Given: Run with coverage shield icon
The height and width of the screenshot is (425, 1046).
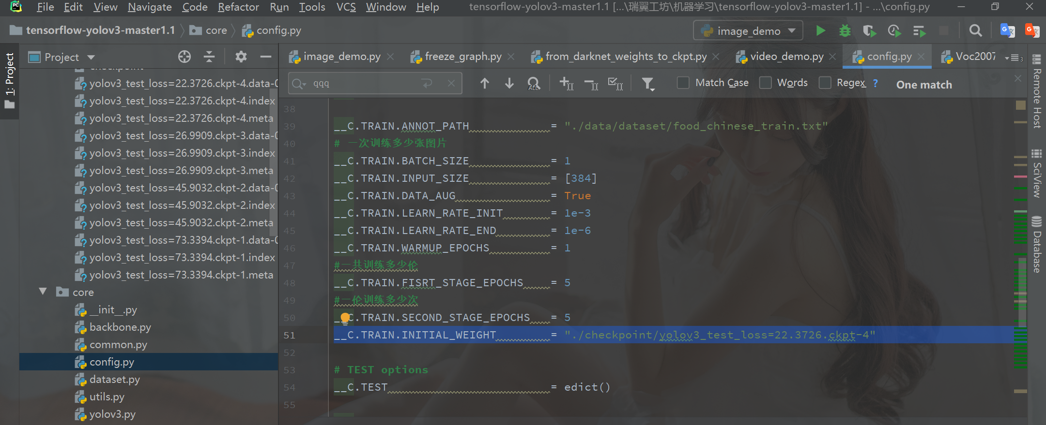Looking at the screenshot, I should (x=870, y=31).
